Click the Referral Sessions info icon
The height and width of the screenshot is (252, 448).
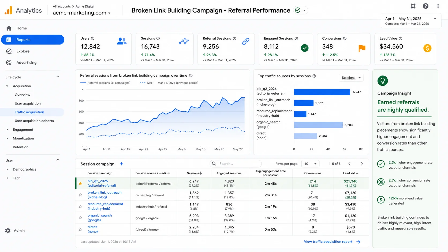point(234,38)
